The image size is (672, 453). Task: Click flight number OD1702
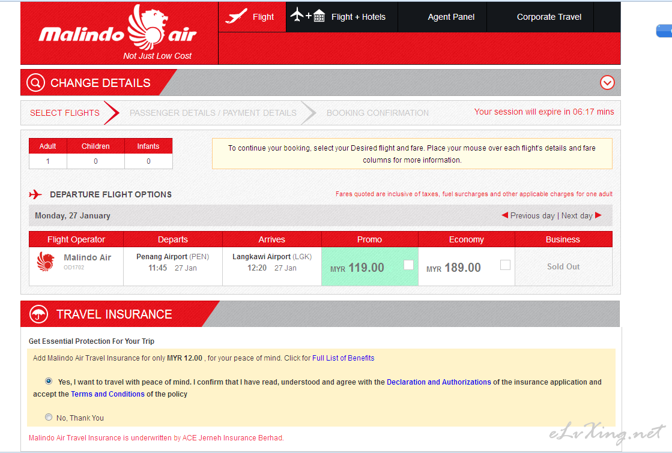pos(74,268)
